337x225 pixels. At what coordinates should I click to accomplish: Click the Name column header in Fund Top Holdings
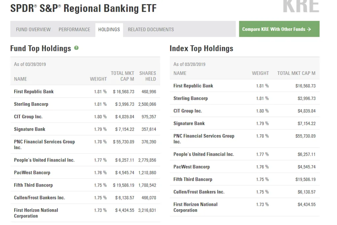click(x=20, y=79)
